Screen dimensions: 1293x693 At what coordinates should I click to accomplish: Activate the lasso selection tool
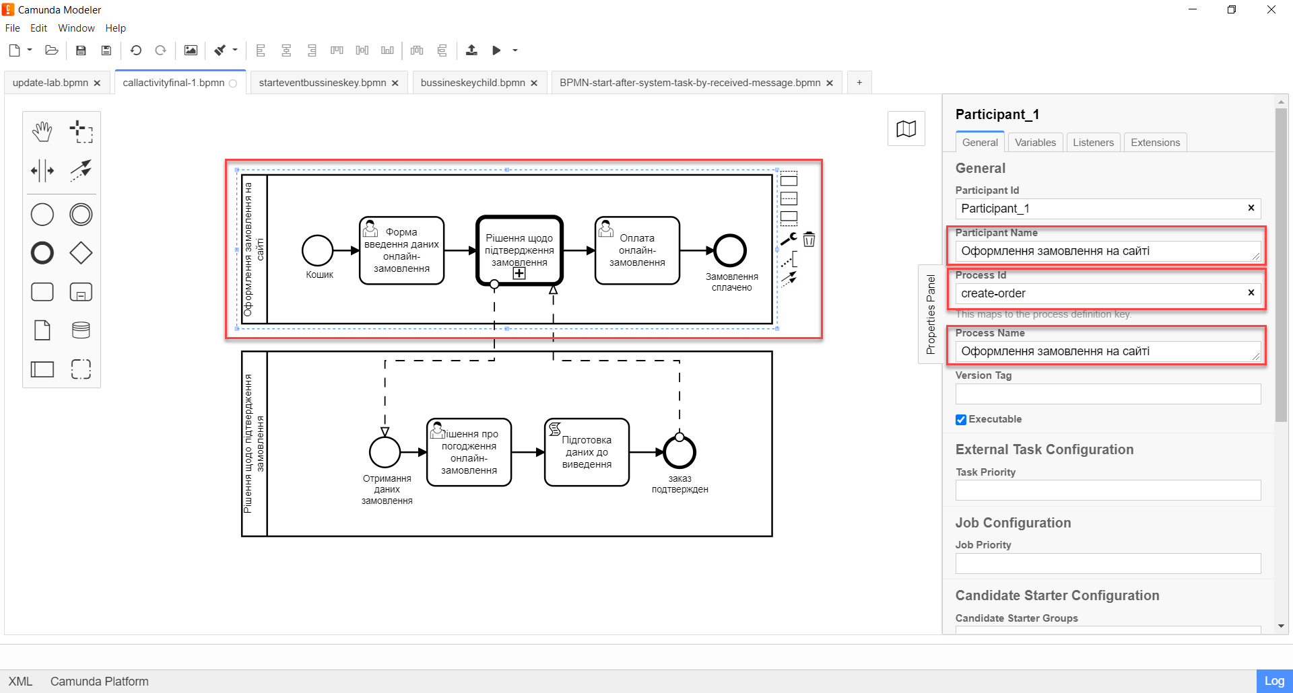pyautogui.click(x=81, y=132)
